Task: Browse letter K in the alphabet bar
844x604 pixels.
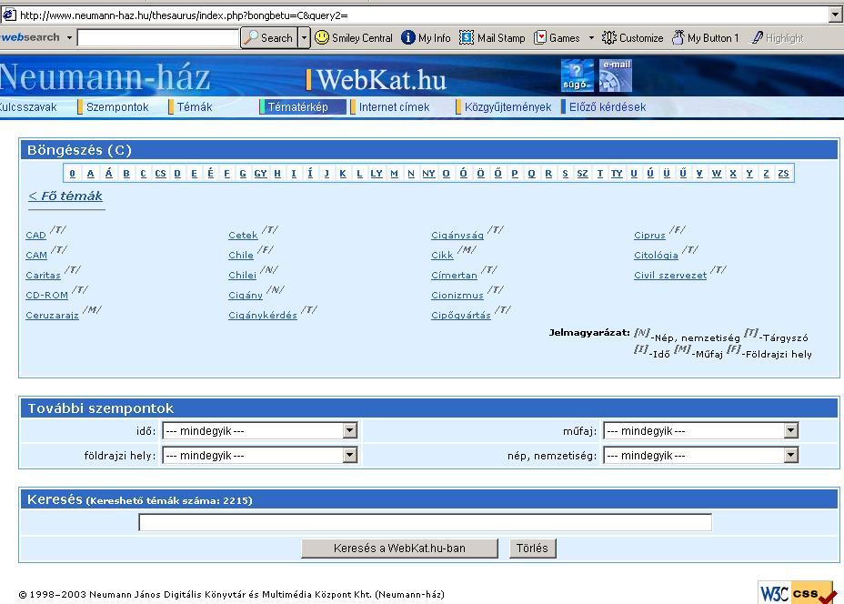Action: 342,174
